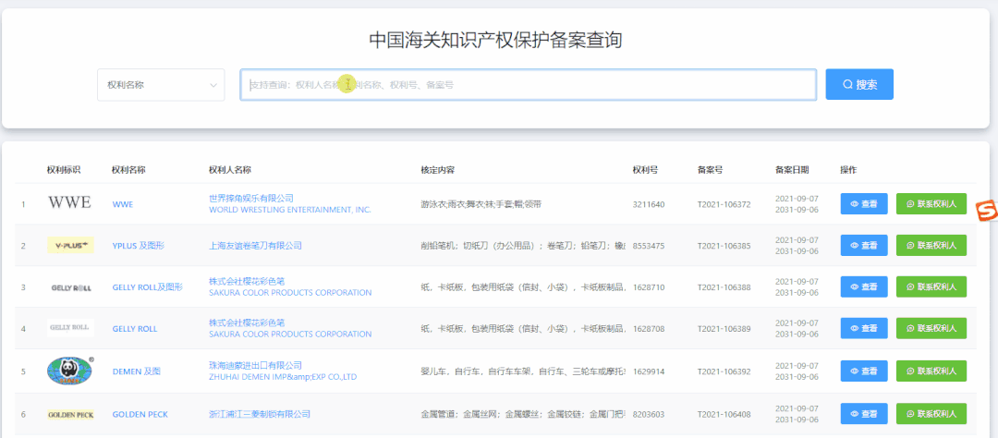Select rights number 8553475
The height and width of the screenshot is (438, 998).
(649, 246)
